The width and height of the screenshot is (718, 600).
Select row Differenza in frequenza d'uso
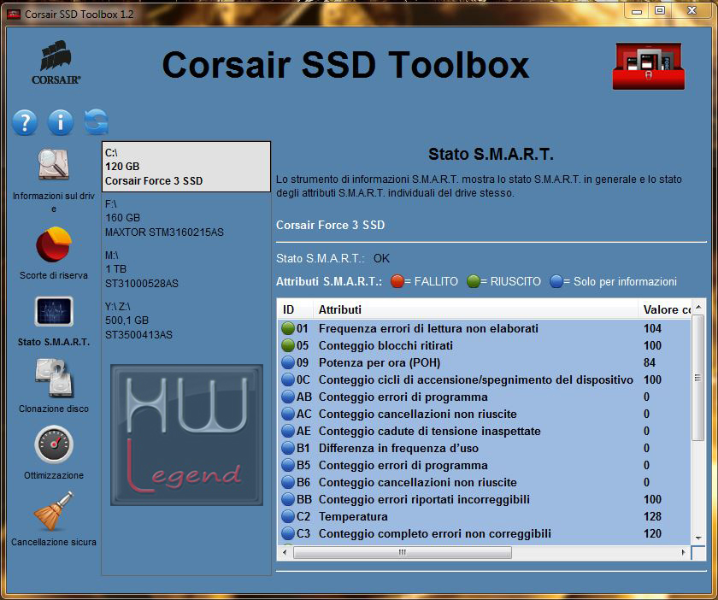pyautogui.click(x=484, y=448)
